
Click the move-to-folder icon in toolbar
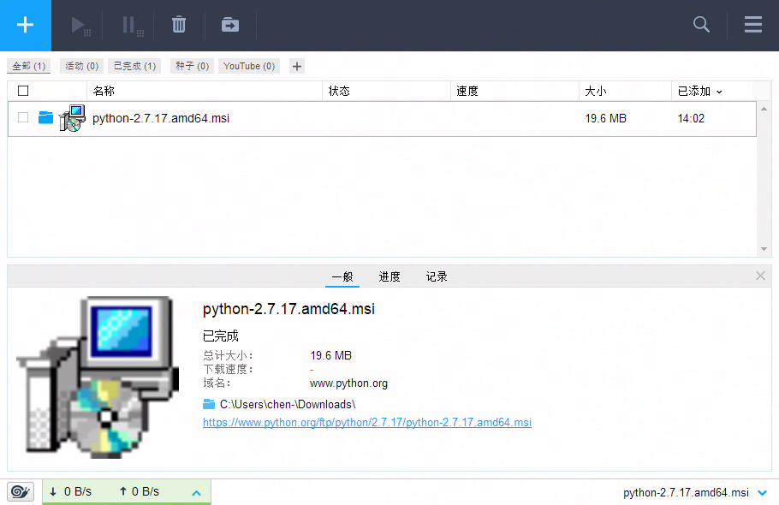pyautogui.click(x=230, y=24)
